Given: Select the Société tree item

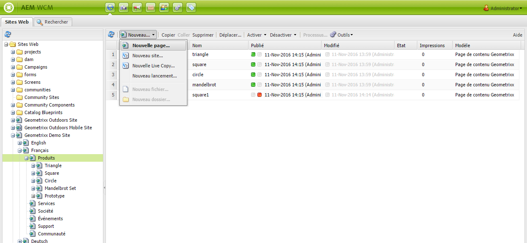Looking at the screenshot, I should tap(46, 211).
